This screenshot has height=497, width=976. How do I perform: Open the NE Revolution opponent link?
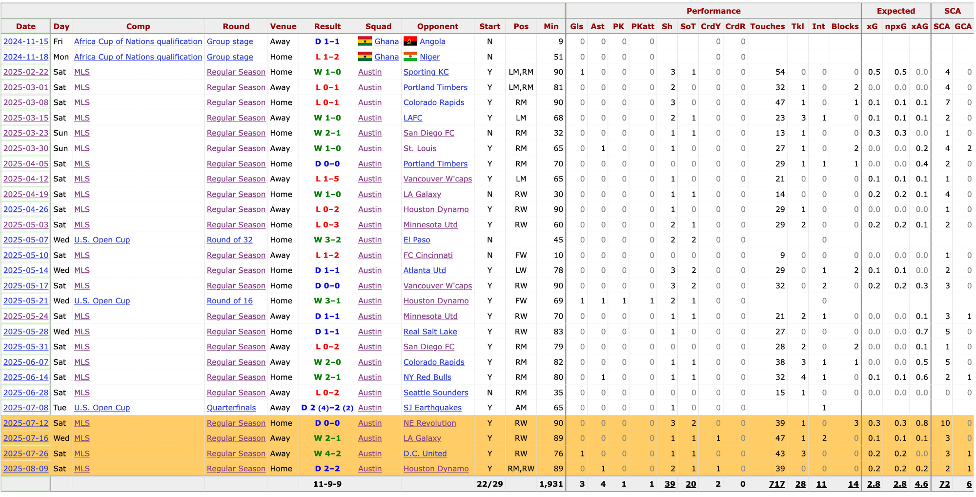(x=430, y=423)
